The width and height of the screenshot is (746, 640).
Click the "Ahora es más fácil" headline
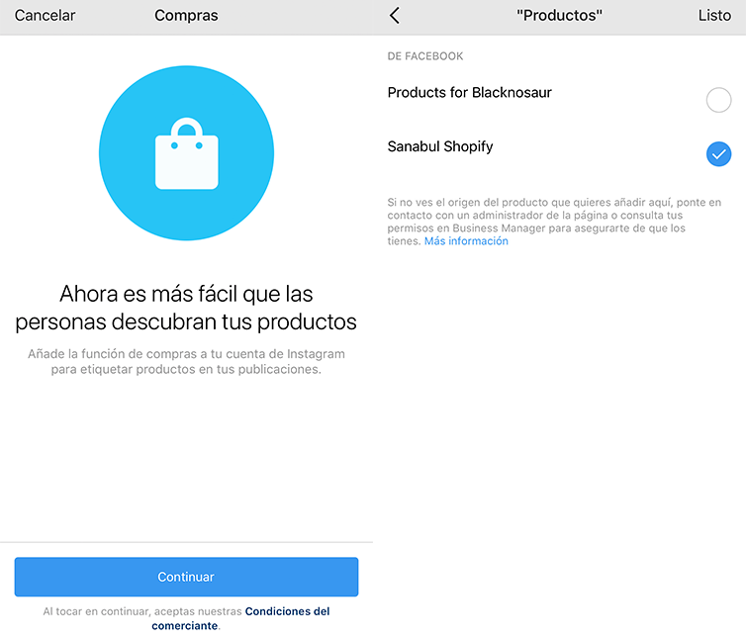tap(186, 308)
